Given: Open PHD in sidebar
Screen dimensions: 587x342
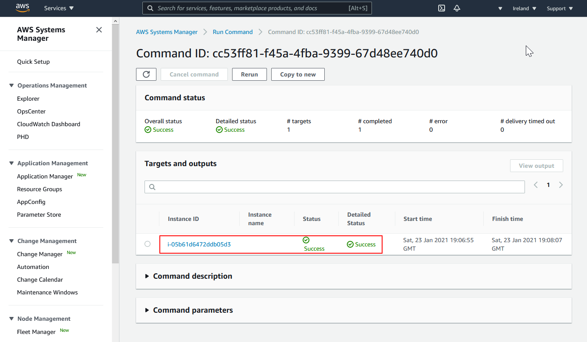Looking at the screenshot, I should (x=23, y=137).
